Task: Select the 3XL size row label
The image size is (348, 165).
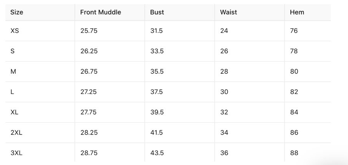Action: [17, 153]
